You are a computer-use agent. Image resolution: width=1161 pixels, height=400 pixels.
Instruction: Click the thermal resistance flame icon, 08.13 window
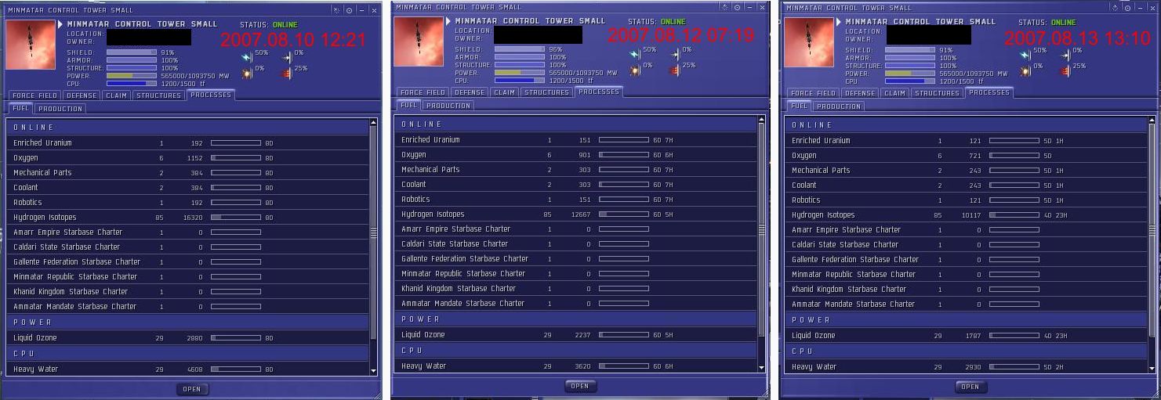pos(1065,70)
